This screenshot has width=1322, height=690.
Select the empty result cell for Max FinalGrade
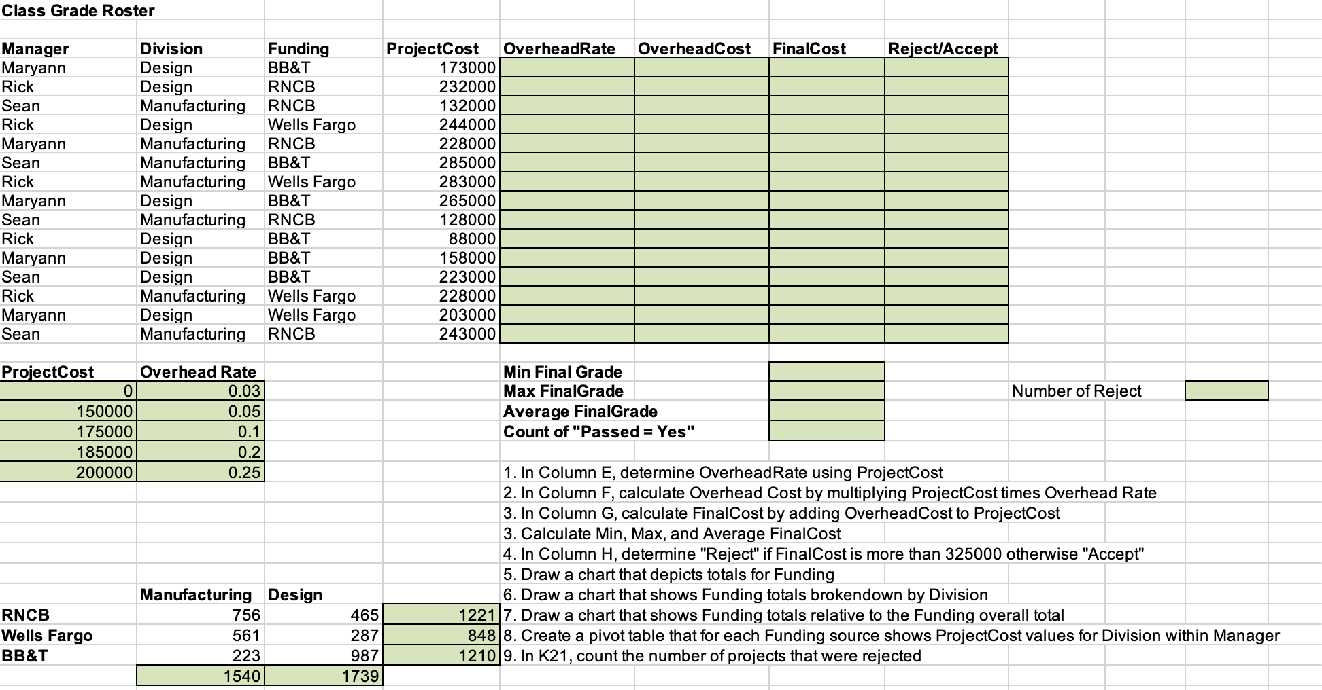click(x=827, y=391)
